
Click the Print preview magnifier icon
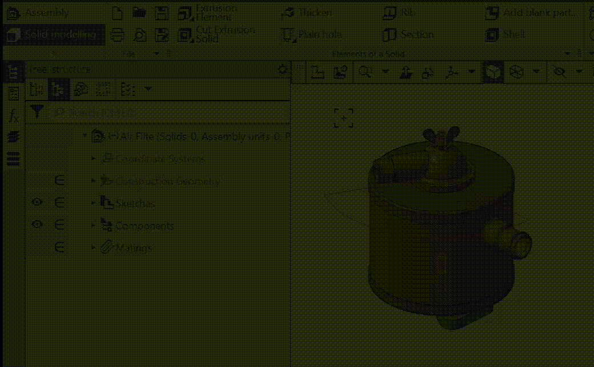click(139, 35)
